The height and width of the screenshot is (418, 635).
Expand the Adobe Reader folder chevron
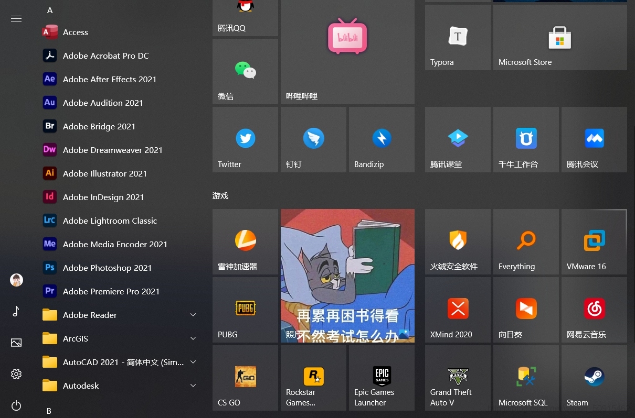coord(193,315)
